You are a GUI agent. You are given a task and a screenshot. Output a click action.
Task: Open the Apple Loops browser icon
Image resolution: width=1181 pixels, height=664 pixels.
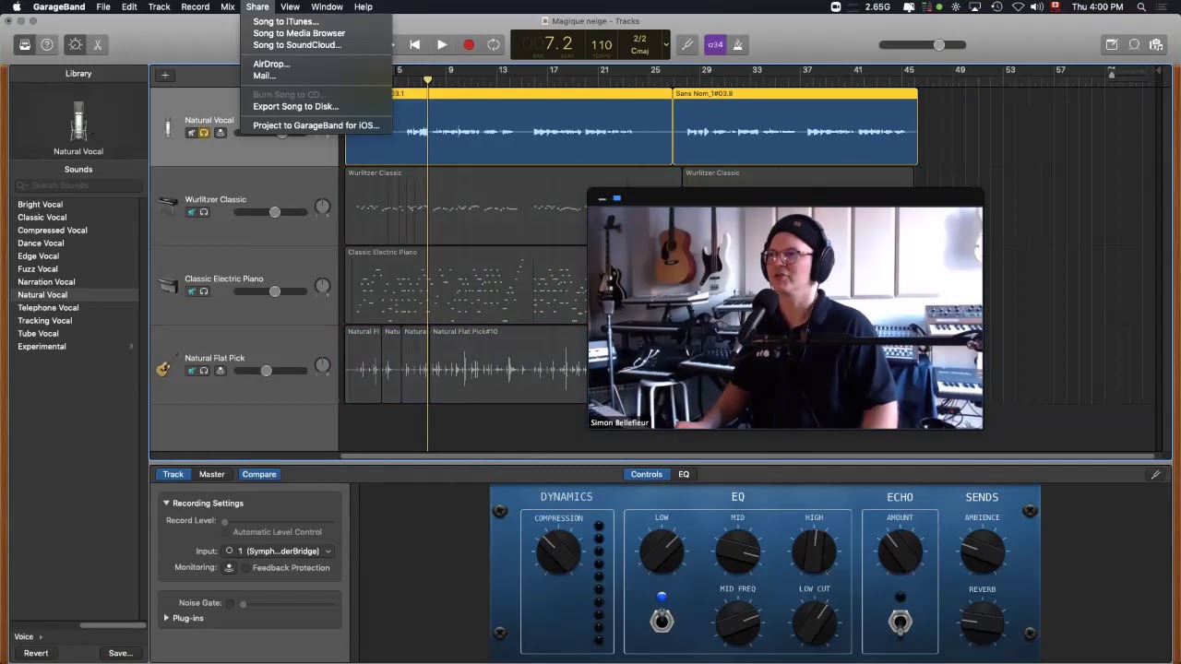(x=1134, y=44)
